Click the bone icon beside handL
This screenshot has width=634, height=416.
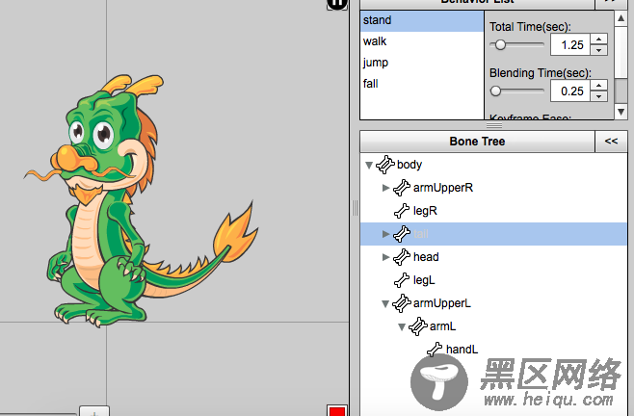(435, 349)
